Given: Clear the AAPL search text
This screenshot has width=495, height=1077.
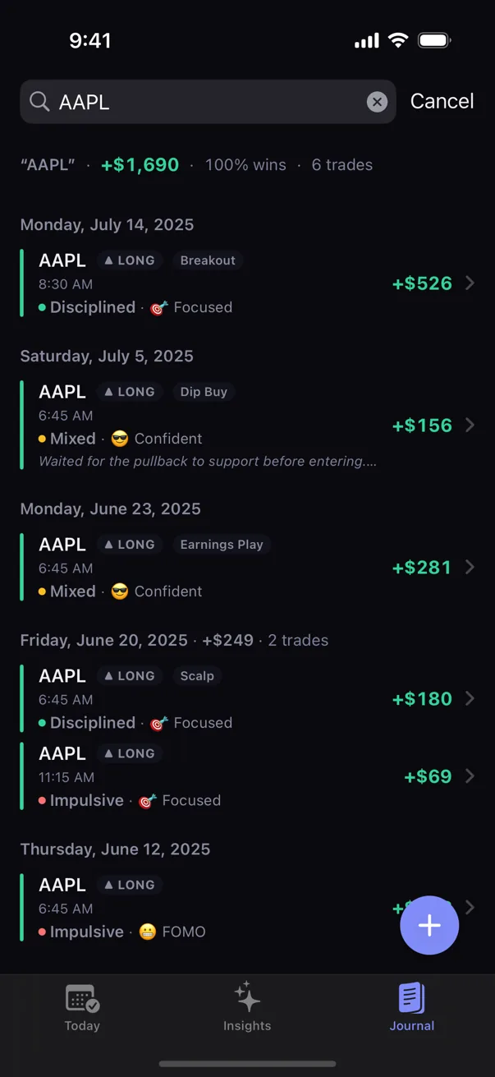Looking at the screenshot, I should click(377, 102).
